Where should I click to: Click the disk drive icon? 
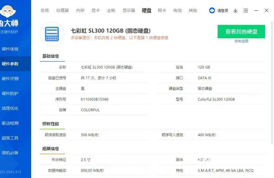52,34
